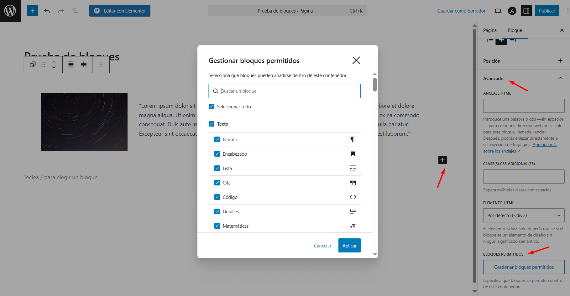Uncheck the Seleccionar todo checkbox
The width and height of the screenshot is (570, 296).
[x=212, y=107]
